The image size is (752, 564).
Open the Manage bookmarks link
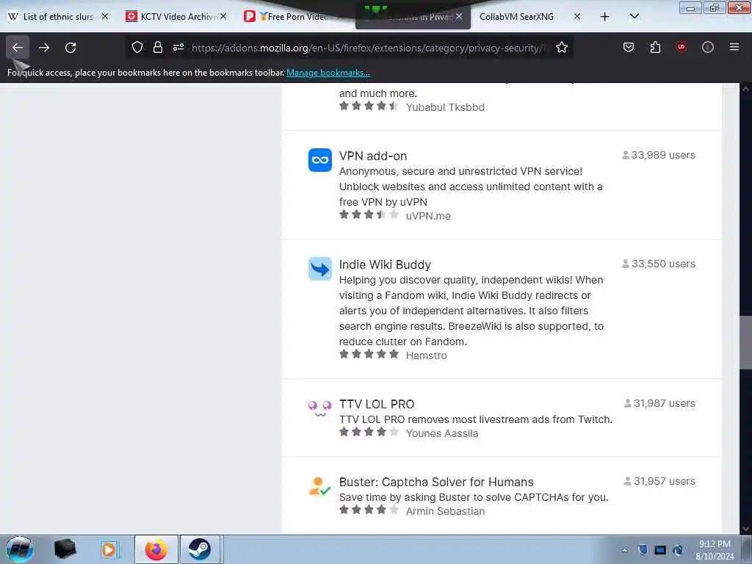coord(328,73)
